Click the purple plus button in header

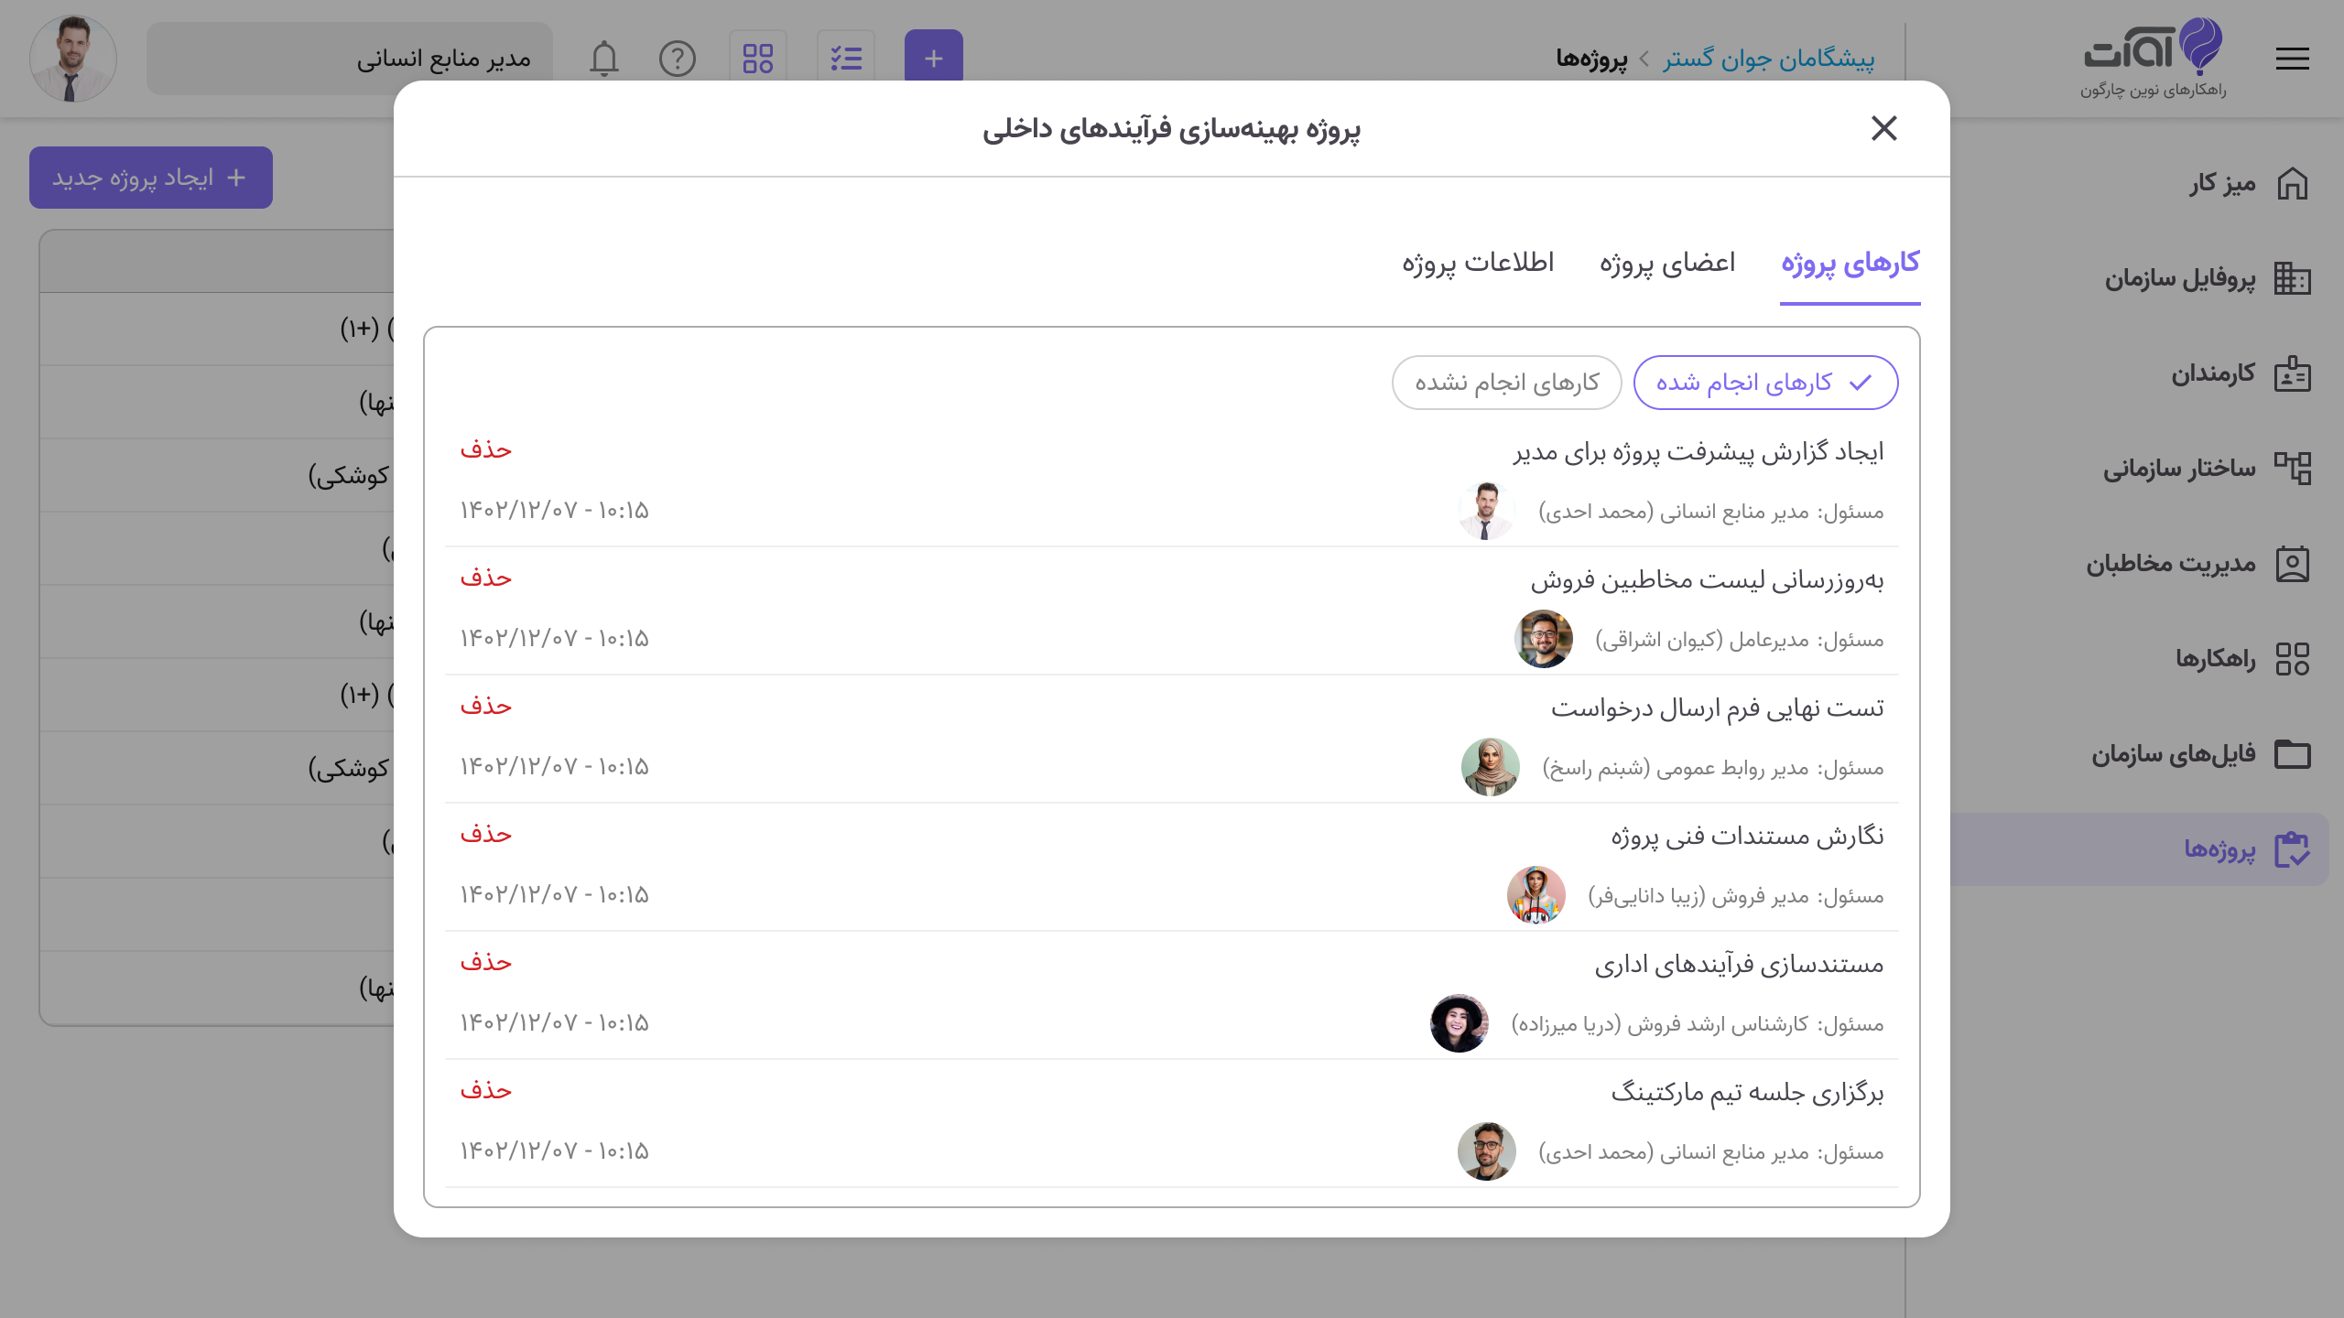(x=933, y=59)
